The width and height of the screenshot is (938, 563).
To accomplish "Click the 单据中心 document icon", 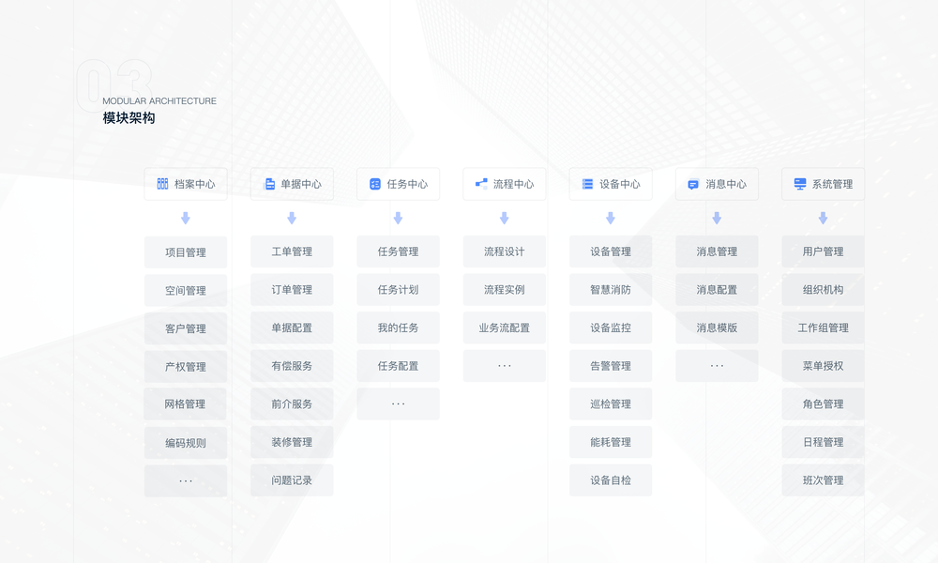I will tap(270, 184).
